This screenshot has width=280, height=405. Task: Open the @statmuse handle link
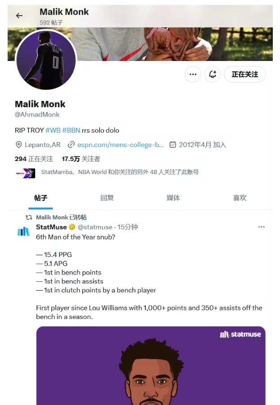(x=95, y=227)
